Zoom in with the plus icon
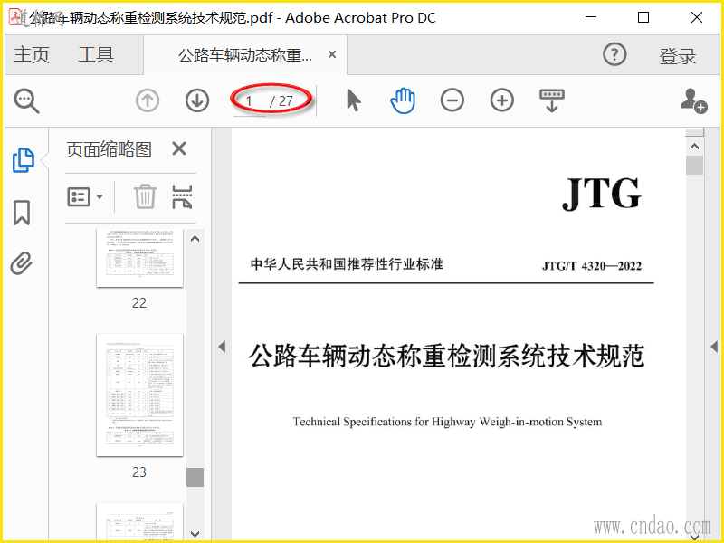 [502, 100]
